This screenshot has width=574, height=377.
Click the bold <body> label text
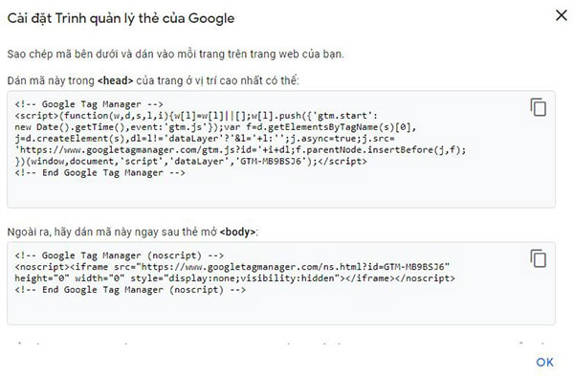(237, 232)
